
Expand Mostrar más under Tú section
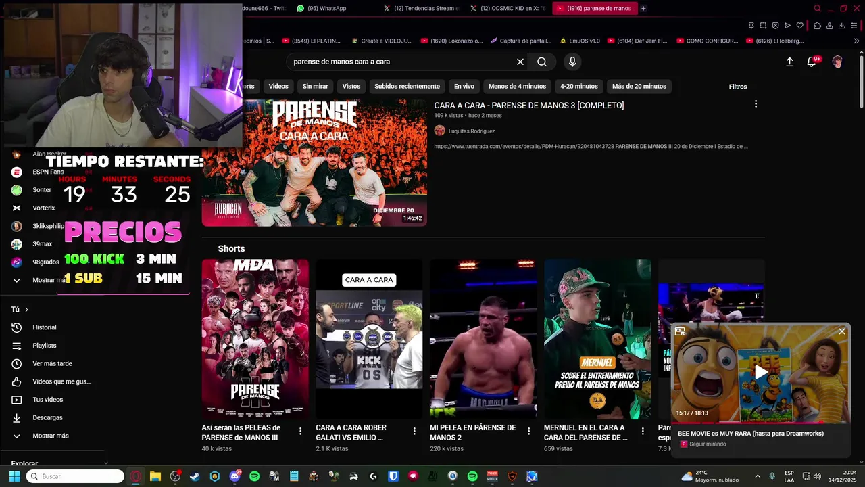[41, 436]
